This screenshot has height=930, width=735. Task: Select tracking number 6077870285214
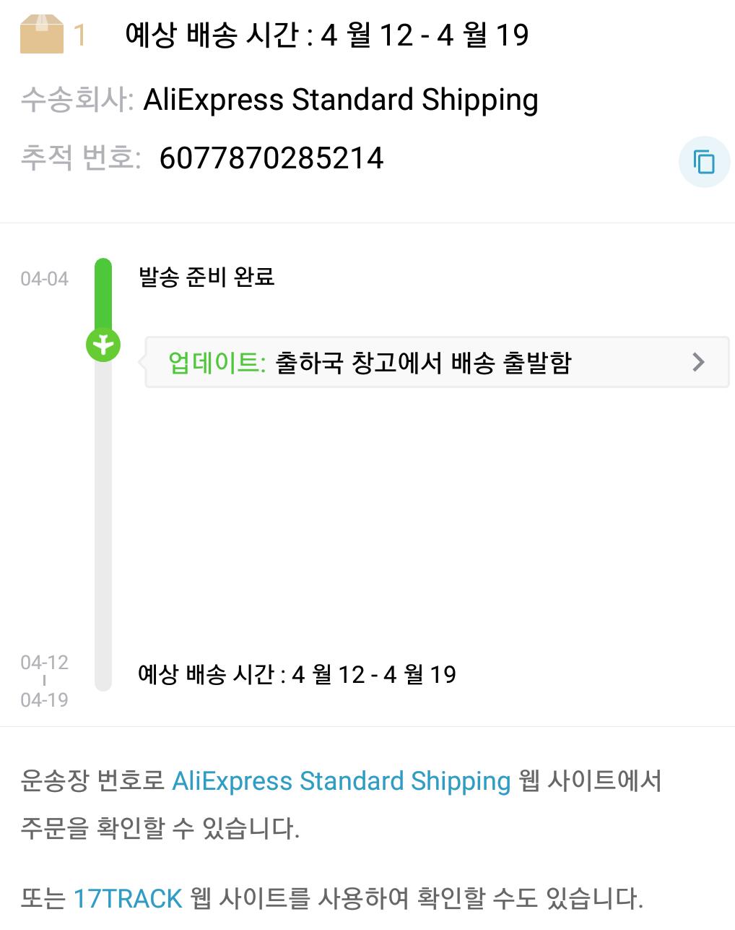point(271,158)
